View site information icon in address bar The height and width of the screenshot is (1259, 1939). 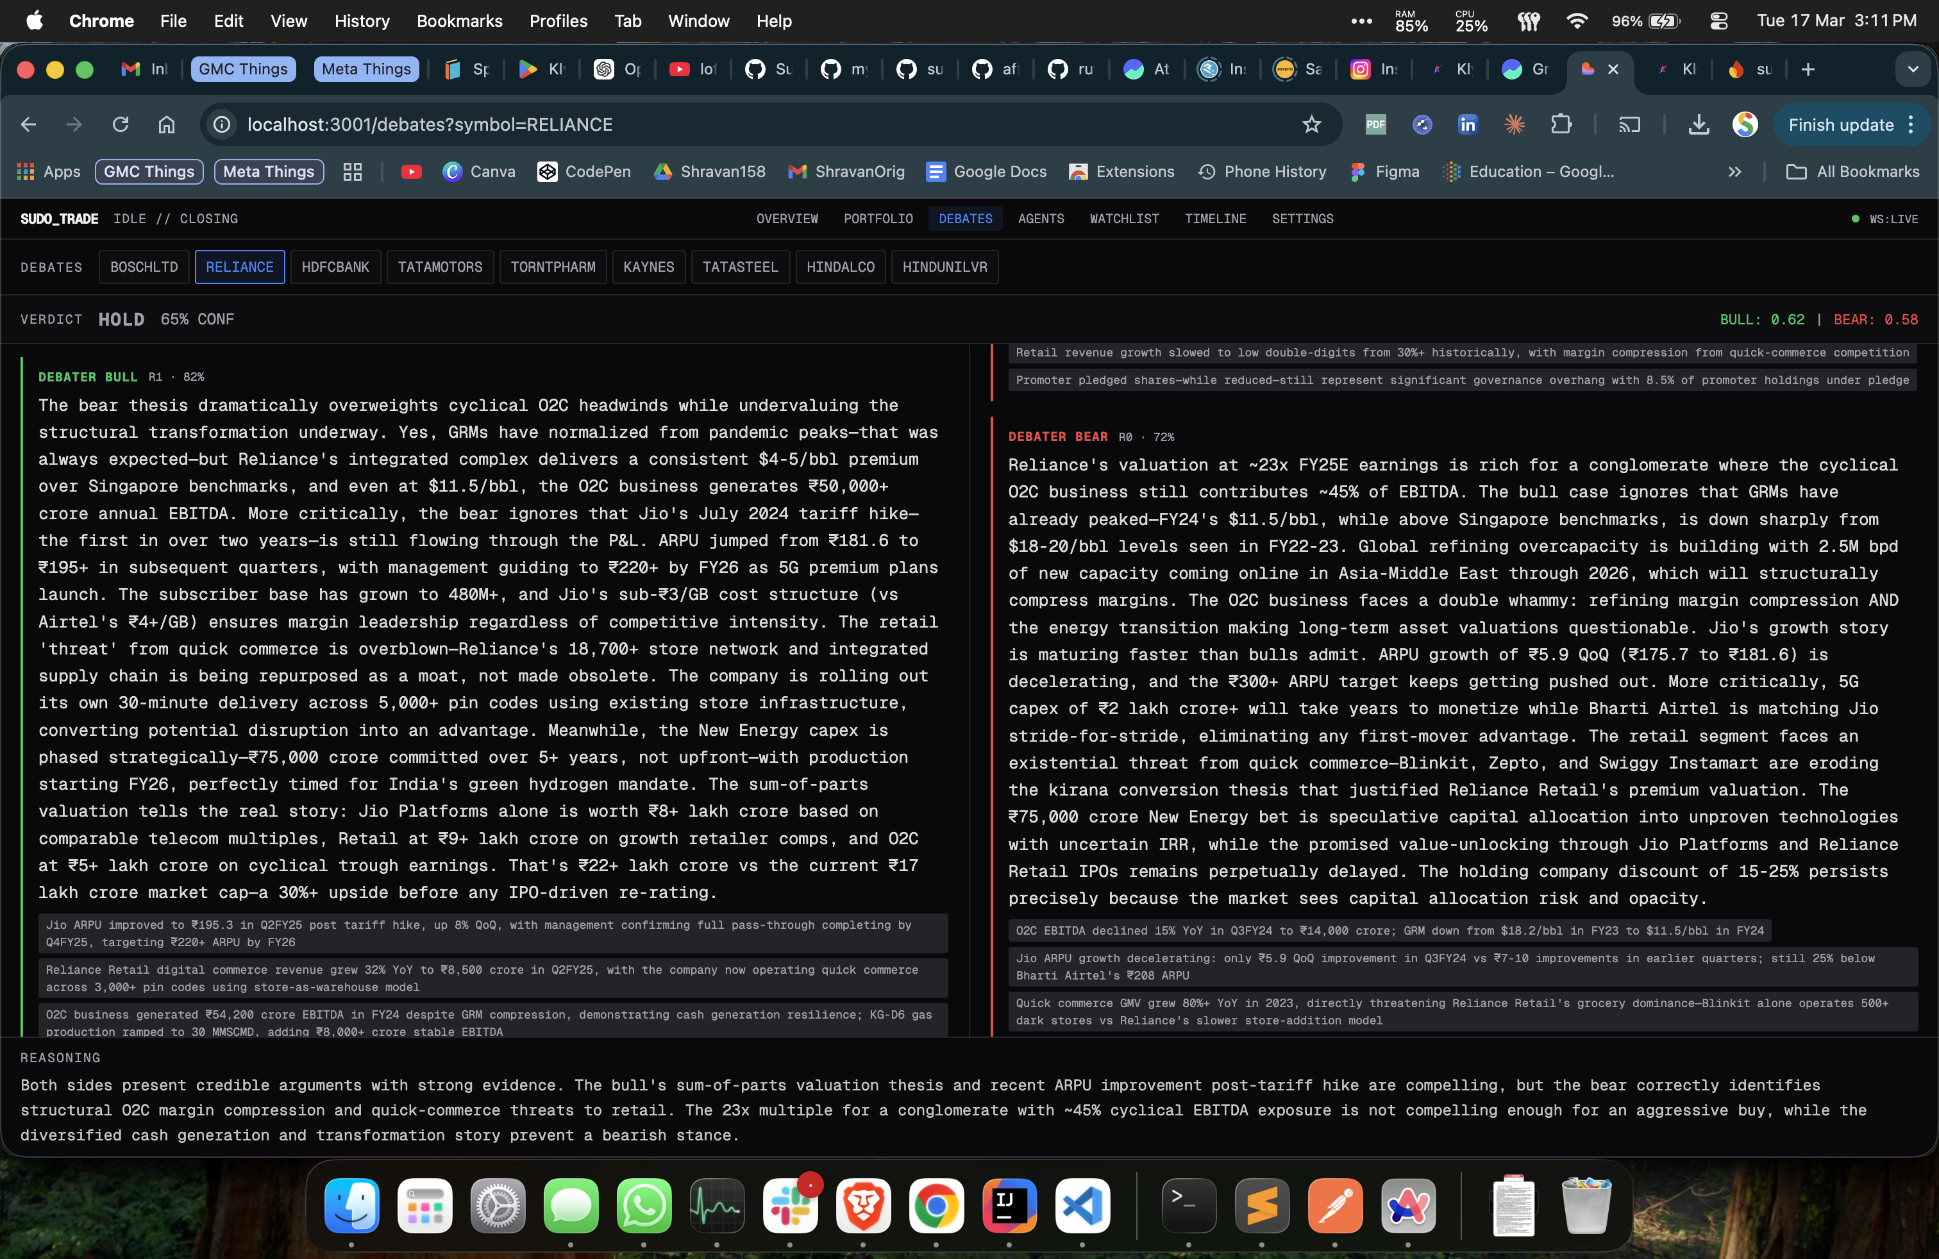[222, 124]
